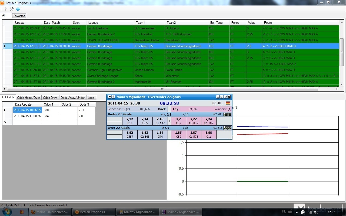Sort by League column header
This screenshot has width=346, height=216.
pyautogui.click(x=110, y=23)
